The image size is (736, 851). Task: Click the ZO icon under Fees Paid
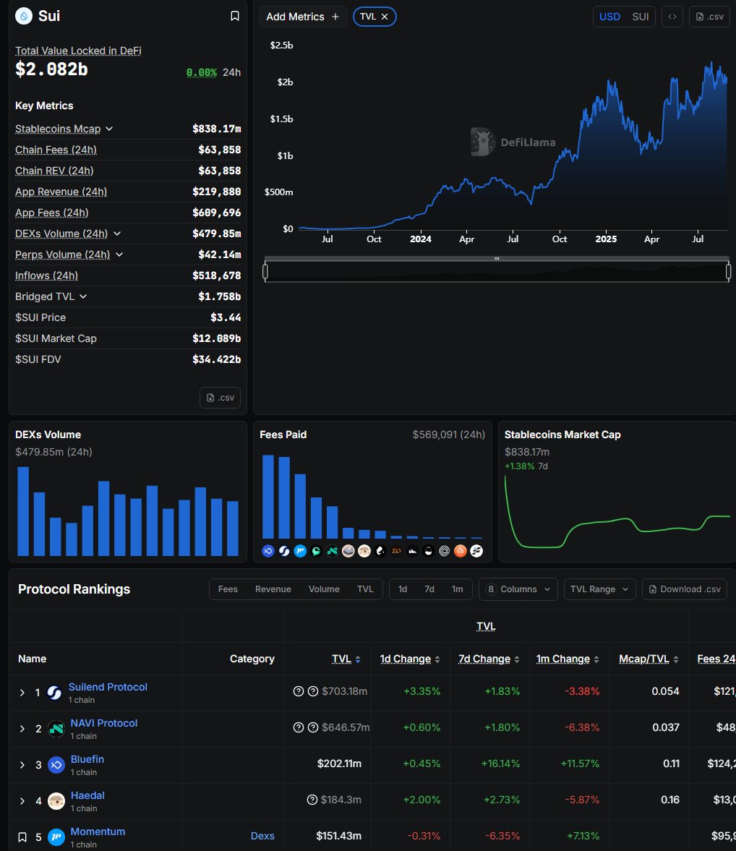pyautogui.click(x=396, y=551)
